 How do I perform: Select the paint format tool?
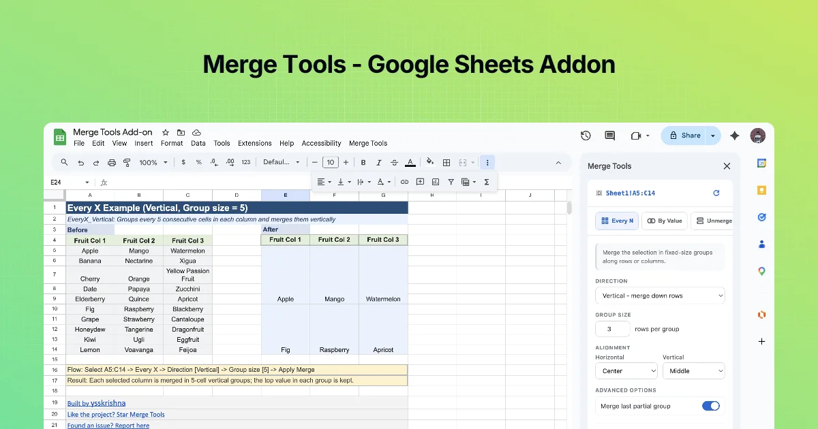click(x=127, y=163)
